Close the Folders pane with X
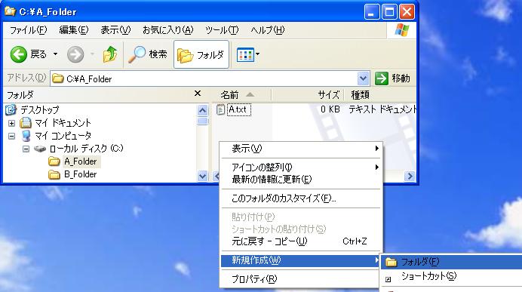This screenshot has width=522, height=292. click(x=198, y=94)
